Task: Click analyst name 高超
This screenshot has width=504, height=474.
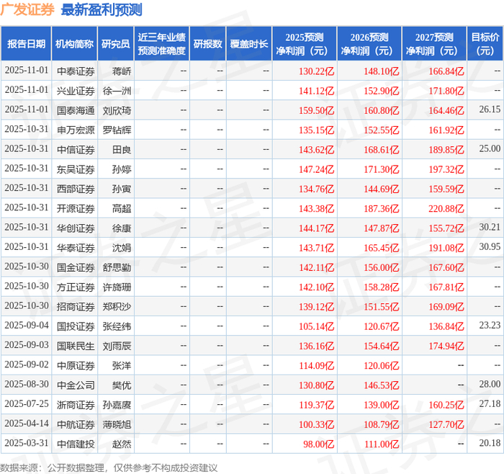Action: point(122,209)
